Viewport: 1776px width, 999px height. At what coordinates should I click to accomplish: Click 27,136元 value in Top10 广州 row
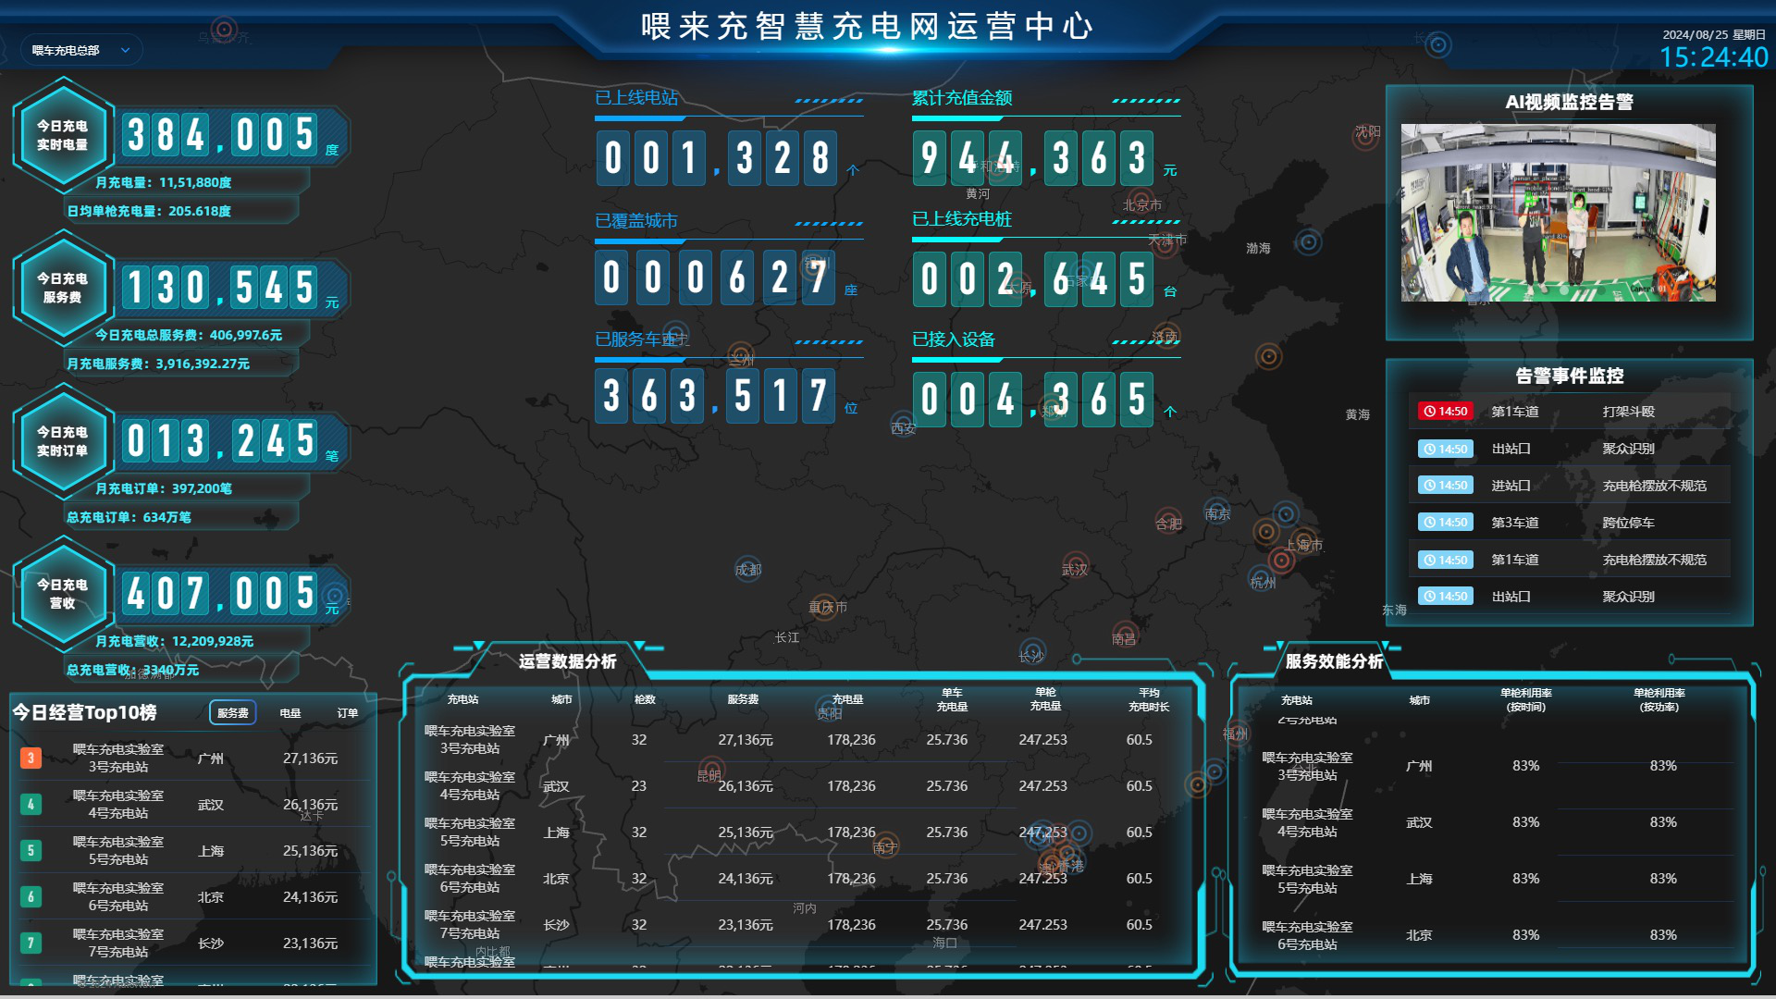(310, 758)
